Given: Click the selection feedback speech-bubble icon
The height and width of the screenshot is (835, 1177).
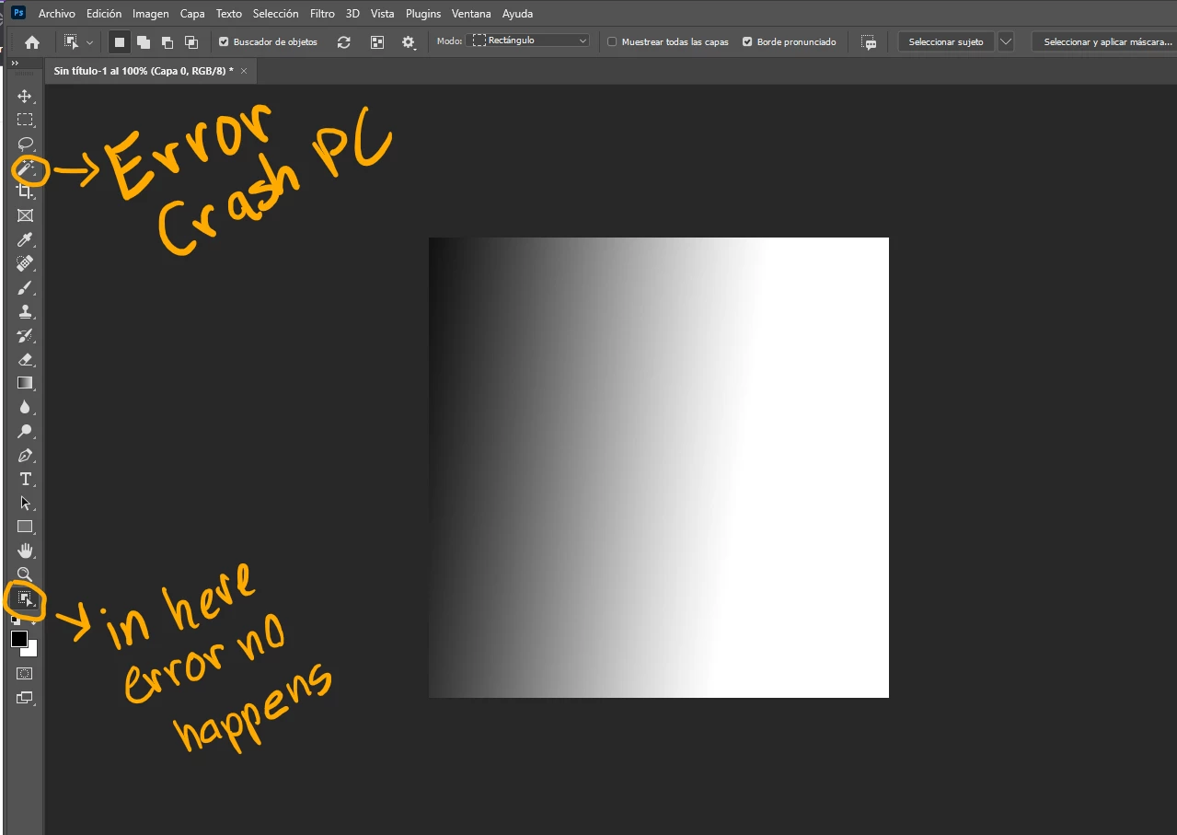Looking at the screenshot, I should tap(869, 42).
